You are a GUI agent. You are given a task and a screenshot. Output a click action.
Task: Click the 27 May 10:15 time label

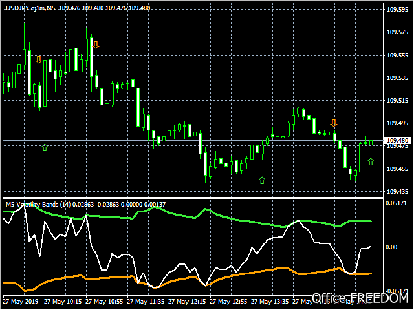pyautogui.click(x=63, y=302)
